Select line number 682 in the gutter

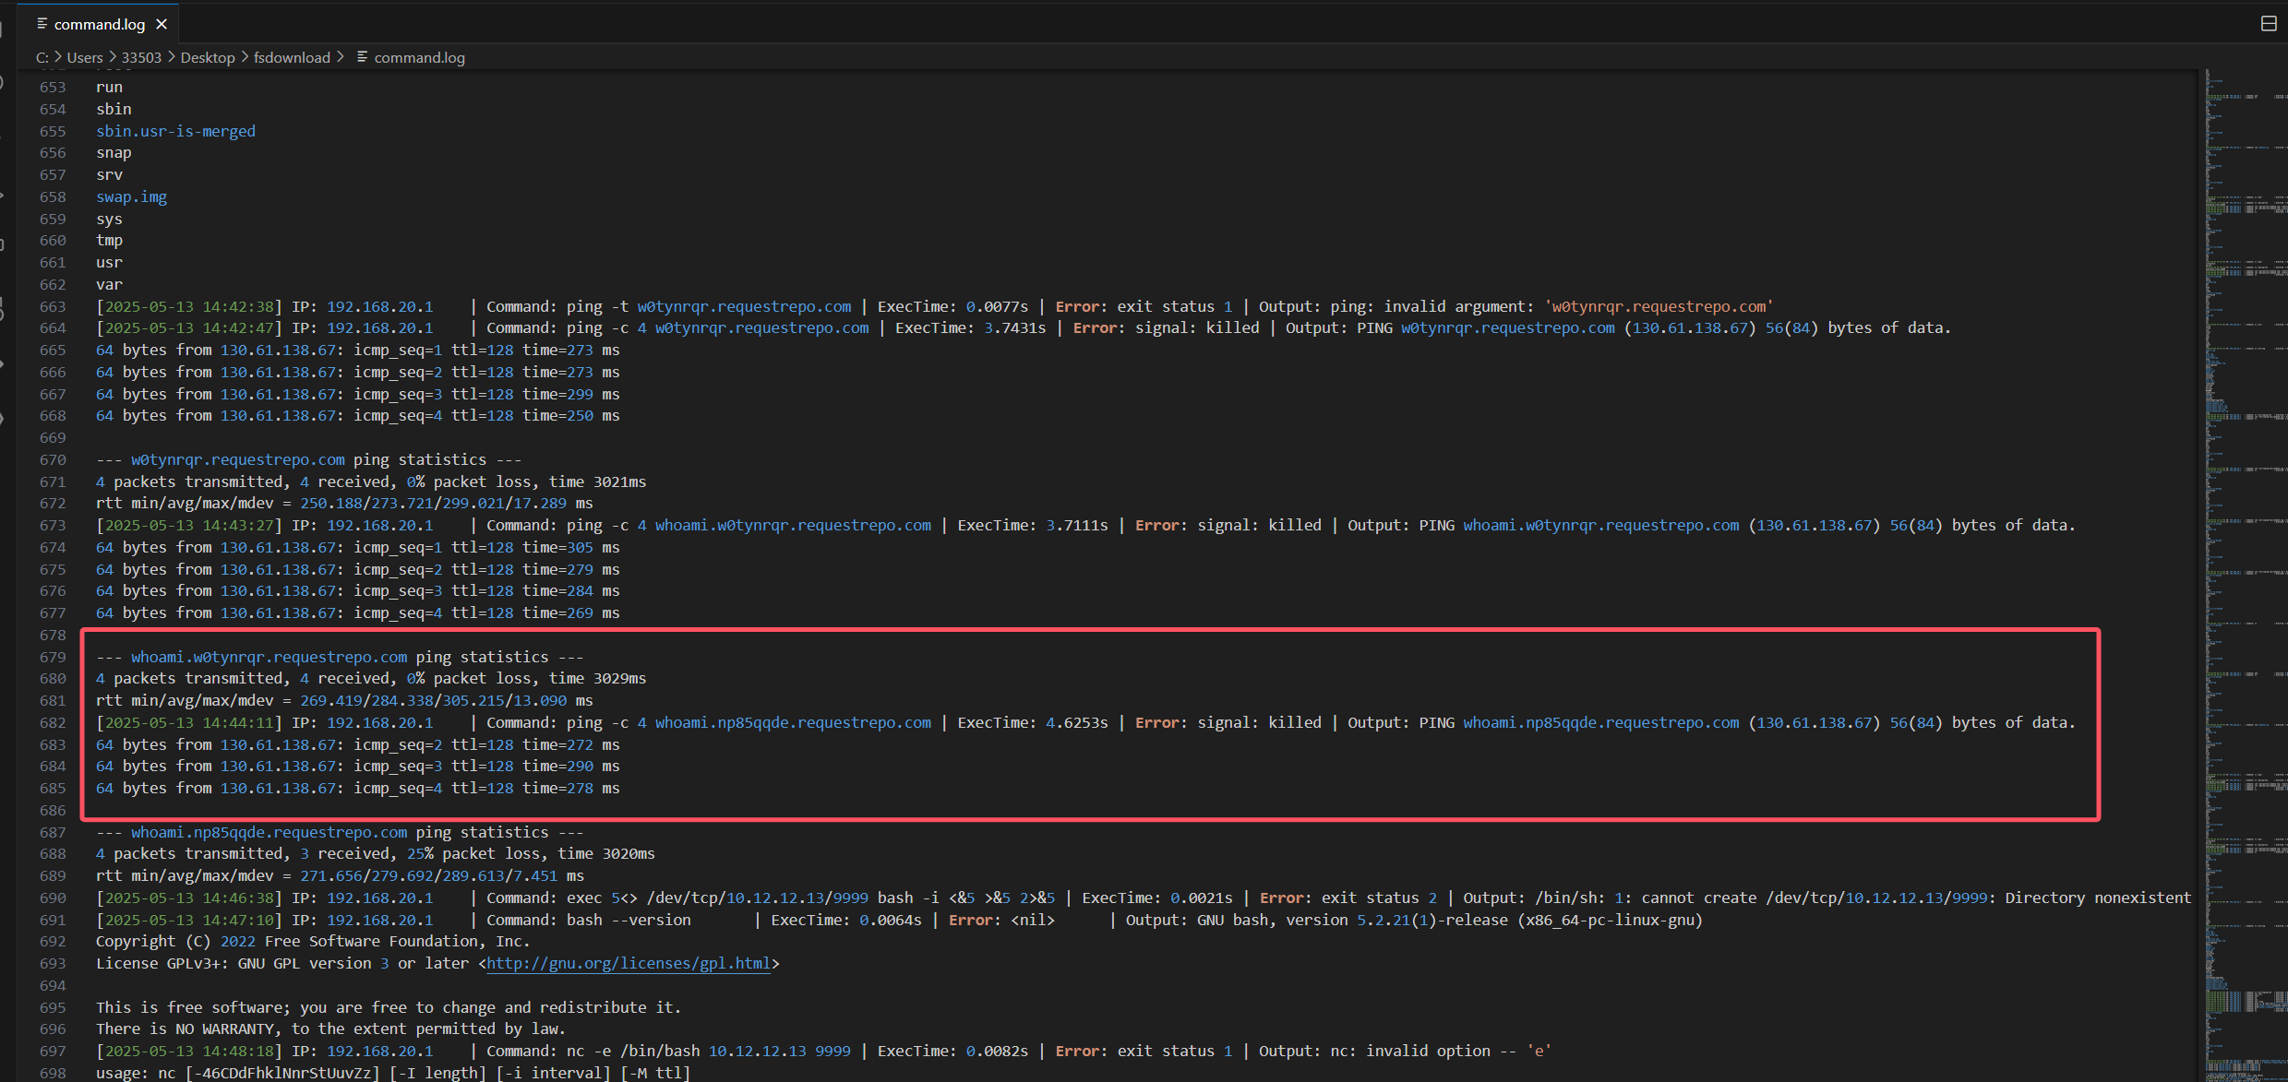coord(53,722)
